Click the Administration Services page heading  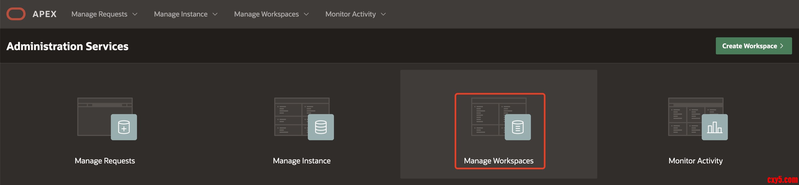(67, 46)
